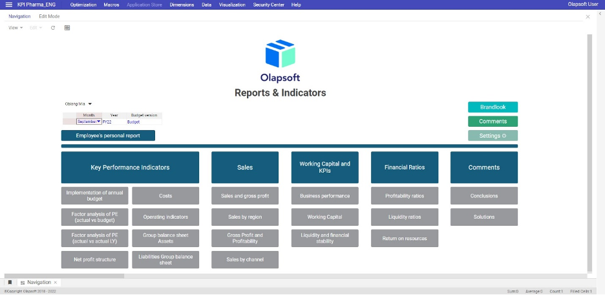Open the Net profit structure report

[94, 259]
